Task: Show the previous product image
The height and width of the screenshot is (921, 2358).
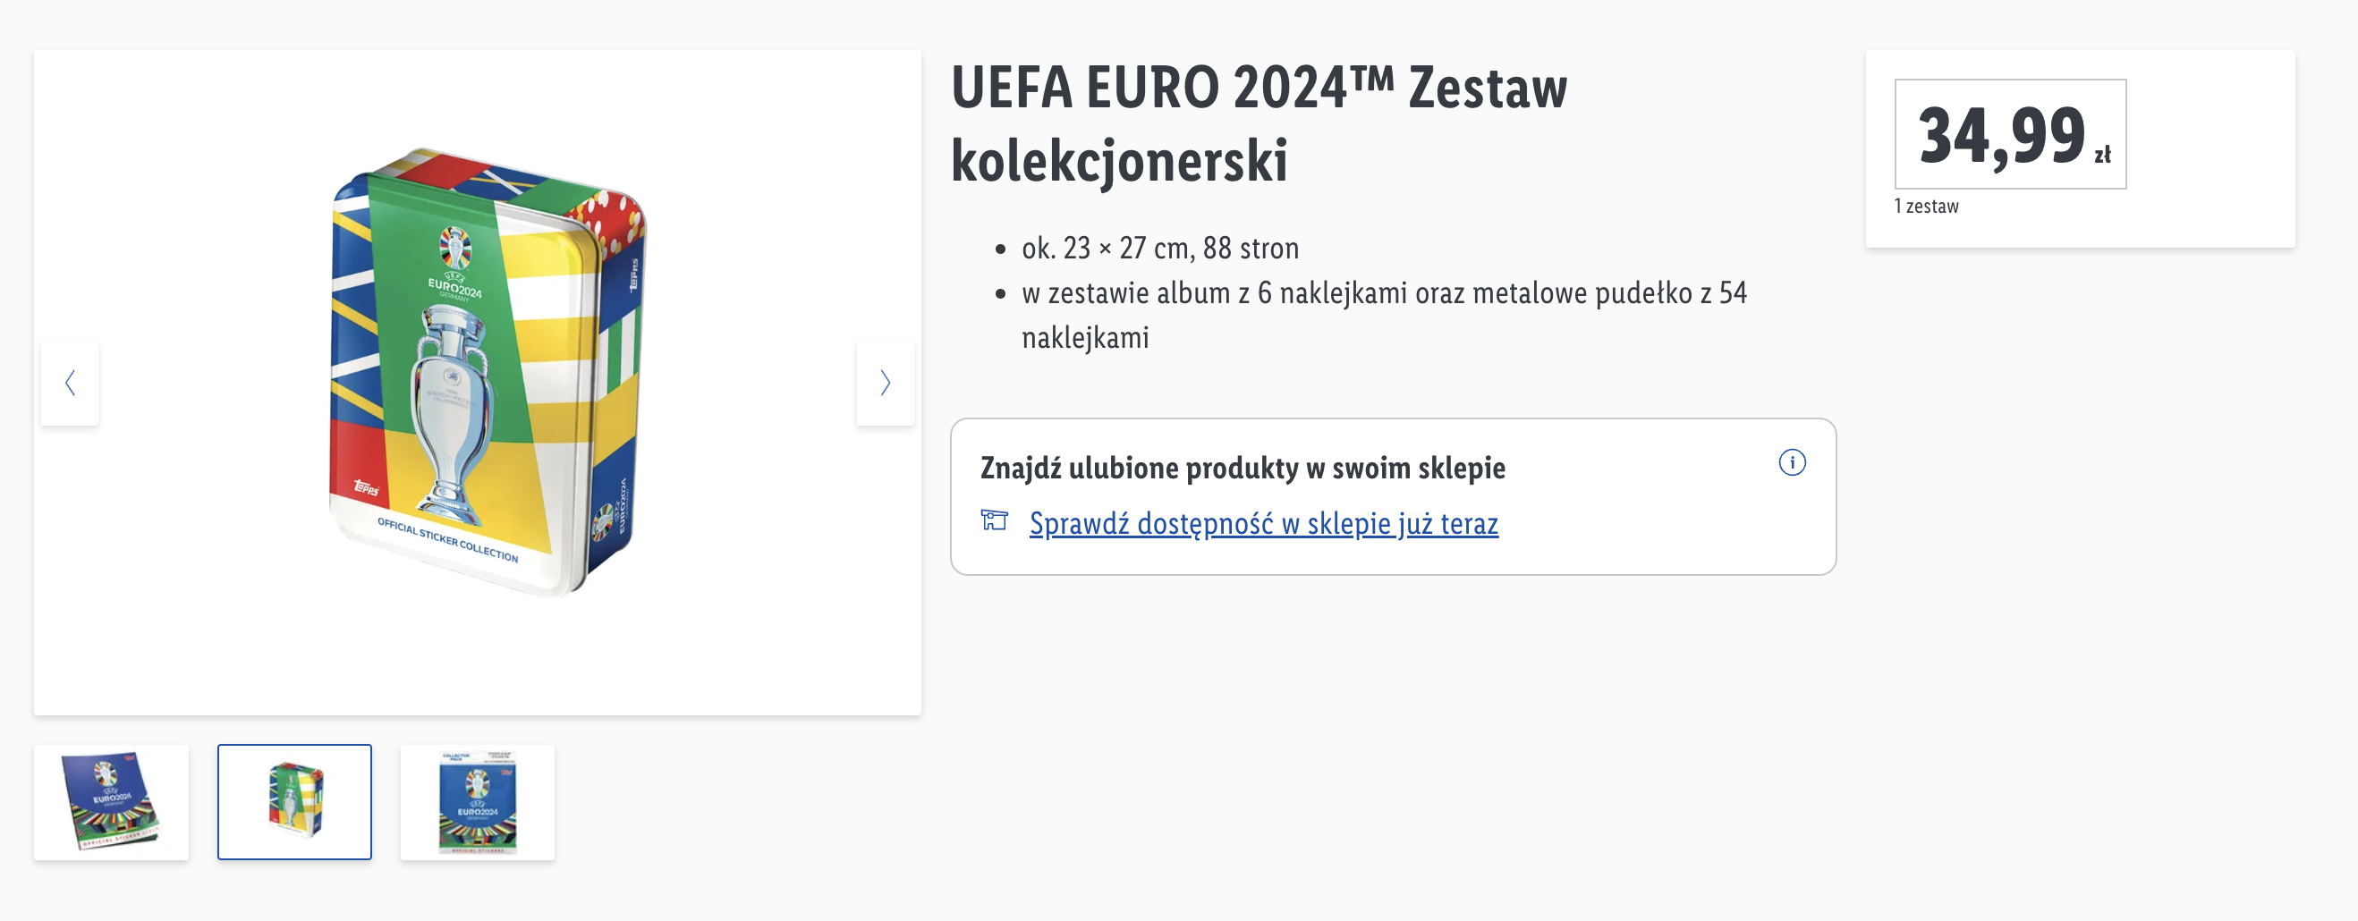Action: 70,383
